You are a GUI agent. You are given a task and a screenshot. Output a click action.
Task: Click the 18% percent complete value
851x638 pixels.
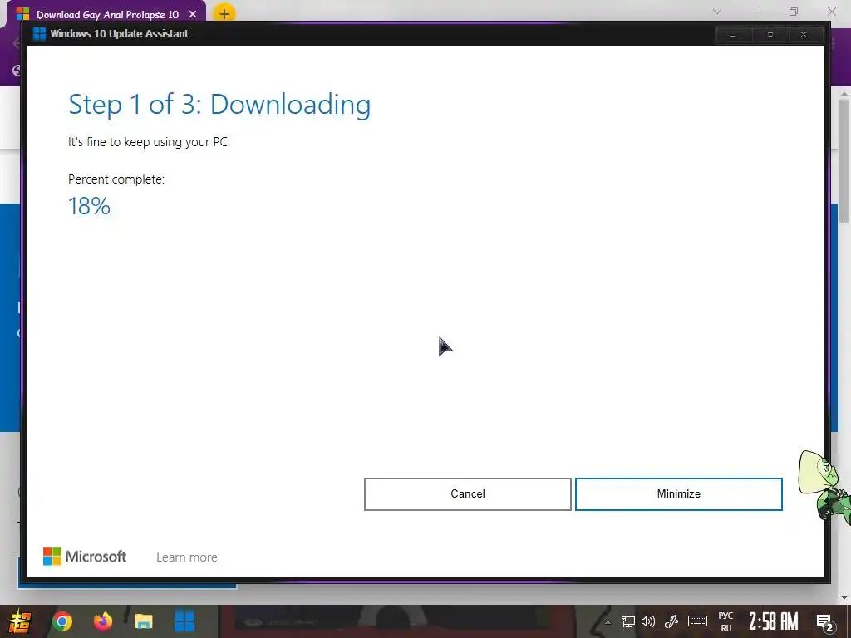tap(89, 206)
